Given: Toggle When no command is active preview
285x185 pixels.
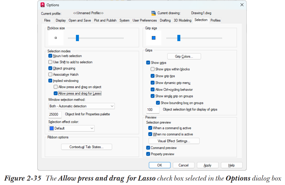Looking at the screenshot, I should 150,134.
